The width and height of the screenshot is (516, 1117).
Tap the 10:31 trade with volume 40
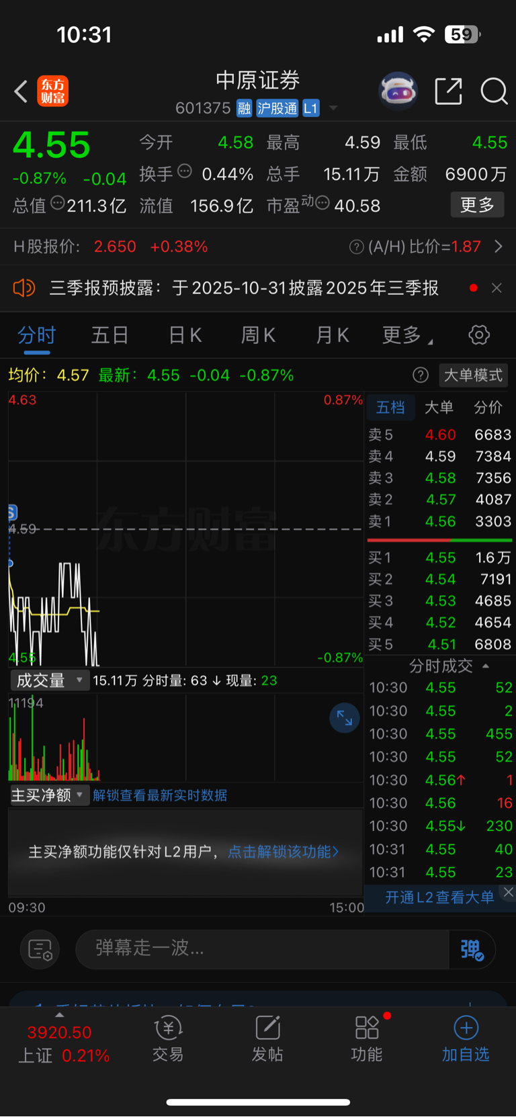point(440,849)
